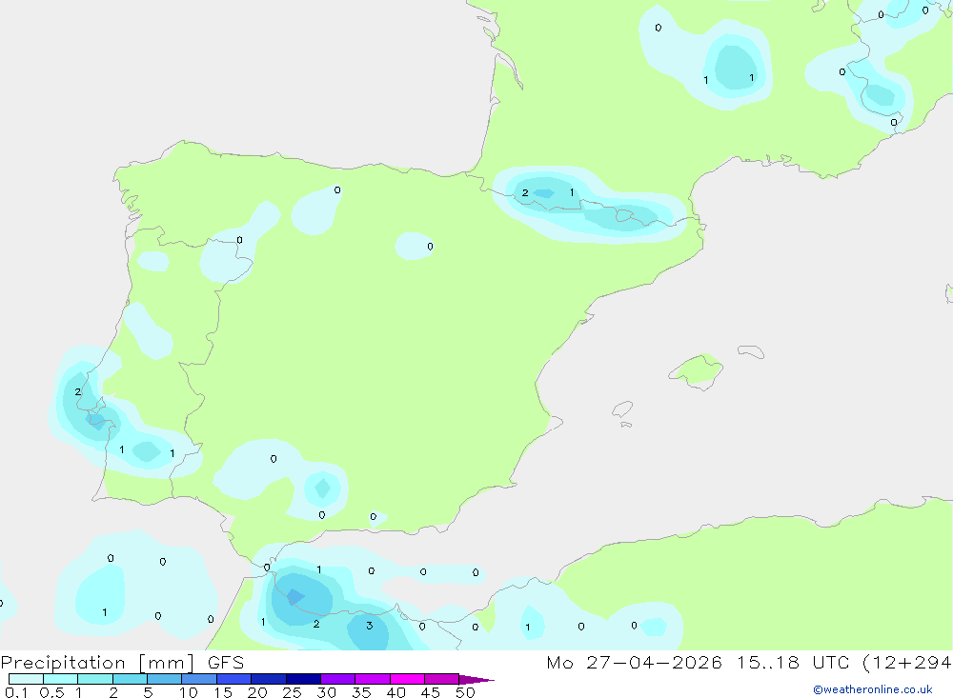This screenshot has height=698, width=953.
Task: Pick the 20–25 mm dark blue swatch
Action: click(269, 679)
